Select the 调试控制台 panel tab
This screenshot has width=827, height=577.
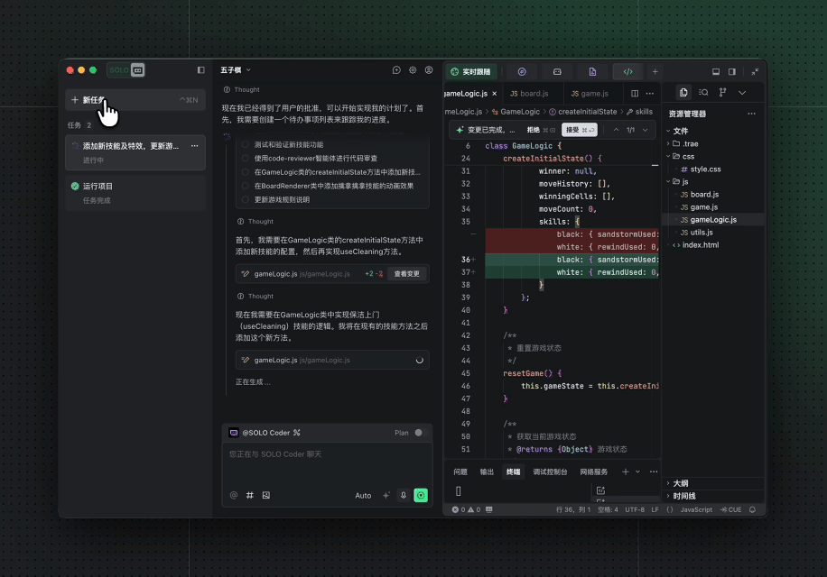point(550,472)
